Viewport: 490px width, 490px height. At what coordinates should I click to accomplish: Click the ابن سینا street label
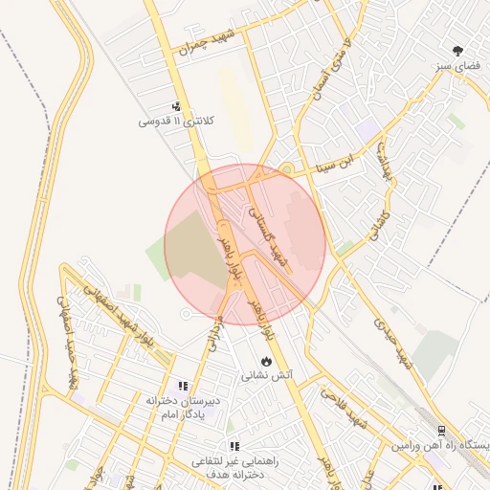tap(335, 164)
